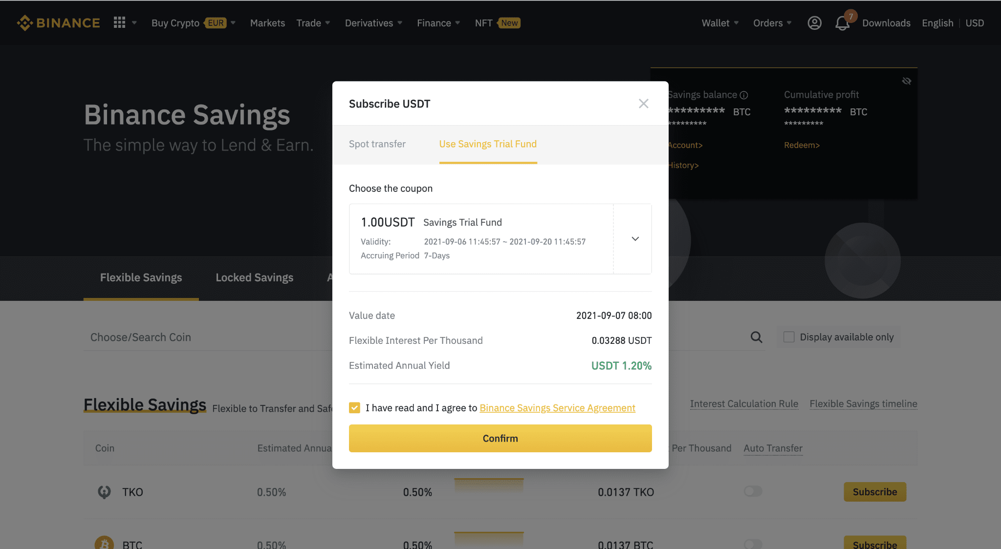This screenshot has width=1001, height=549.
Task: Open the Binance Savings Service Agreement link
Action: pos(557,408)
